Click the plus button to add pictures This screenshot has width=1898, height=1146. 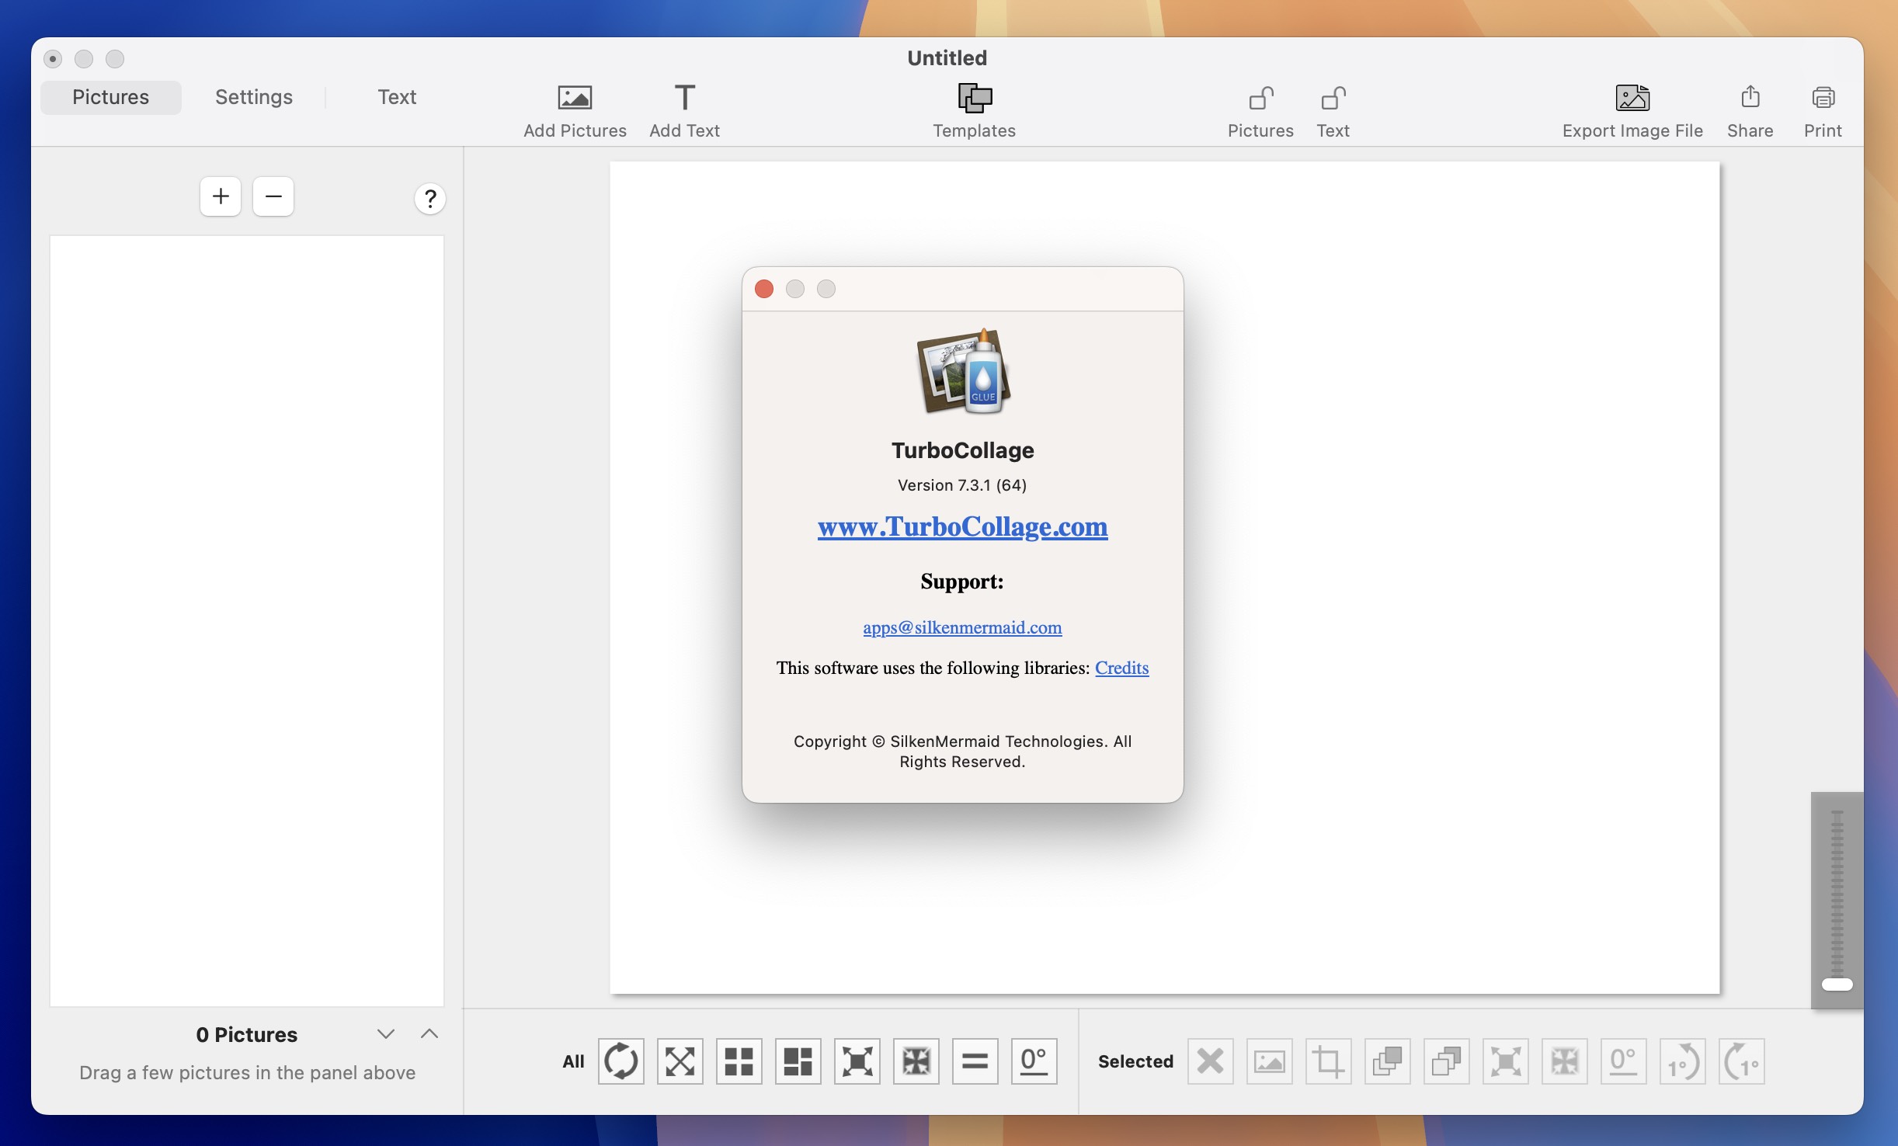[x=221, y=196]
